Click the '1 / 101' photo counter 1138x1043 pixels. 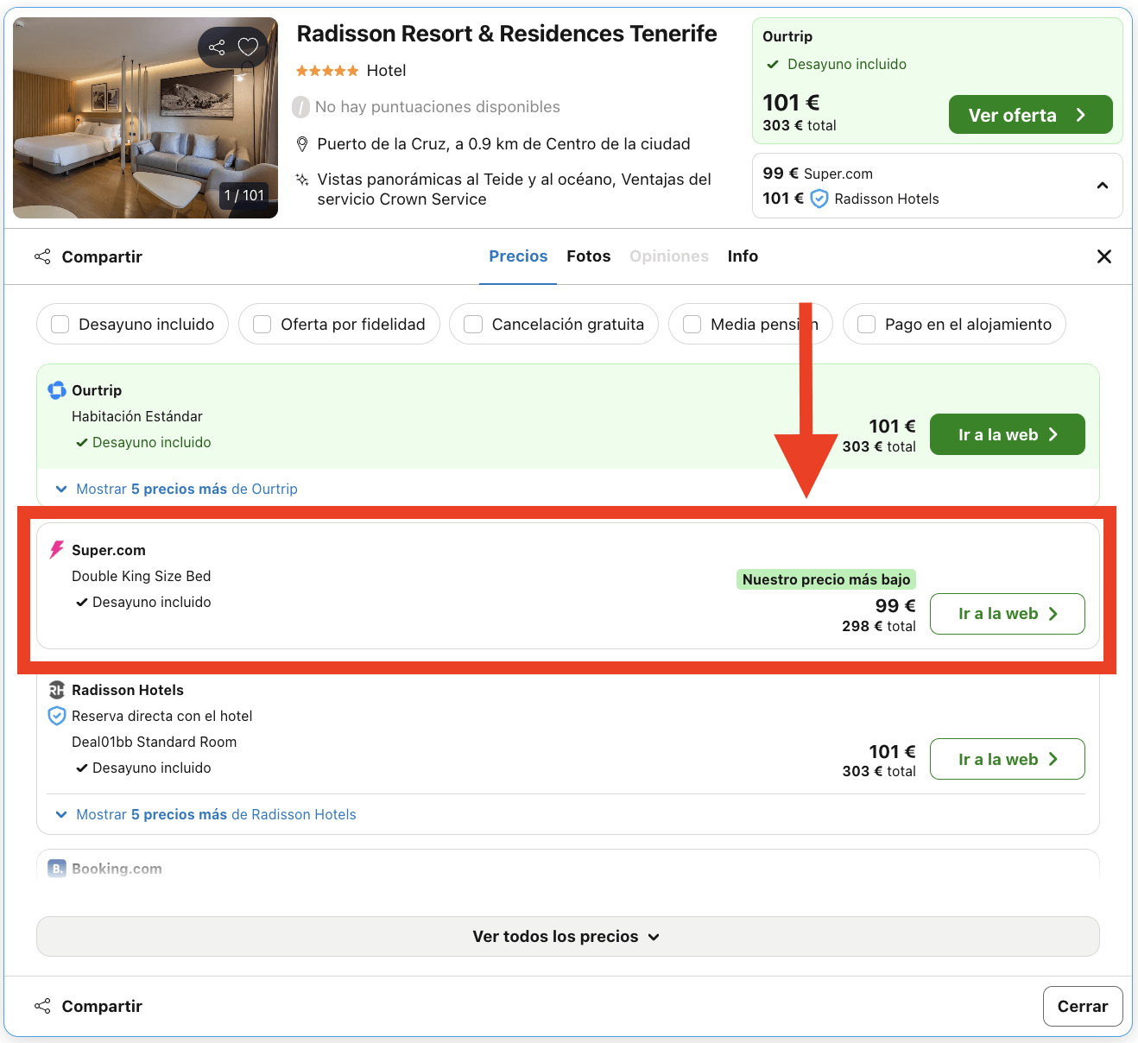(244, 195)
